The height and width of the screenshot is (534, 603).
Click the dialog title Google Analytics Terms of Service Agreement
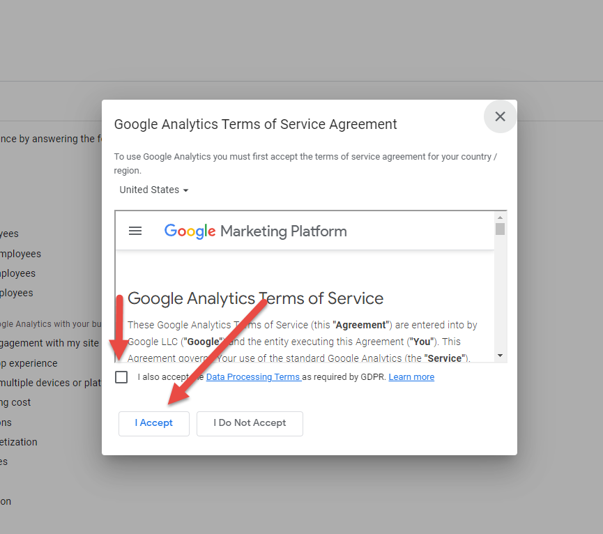(255, 125)
